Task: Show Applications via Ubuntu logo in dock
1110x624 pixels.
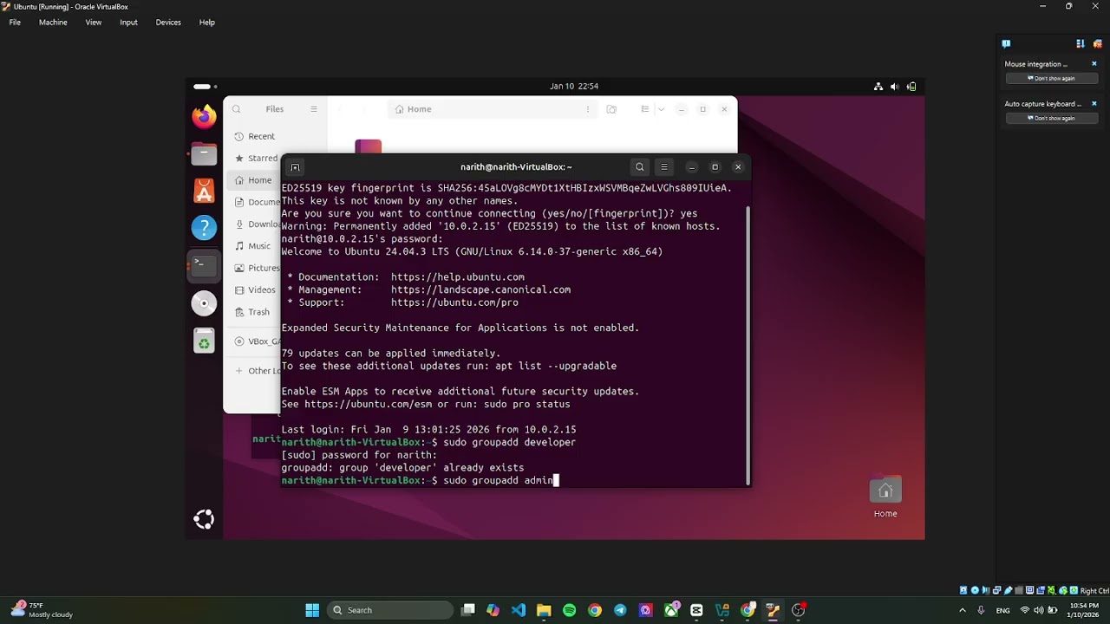Action: tap(204, 519)
